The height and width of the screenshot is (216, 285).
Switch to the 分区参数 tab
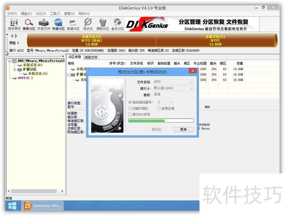pyautogui.click(x=74, y=57)
